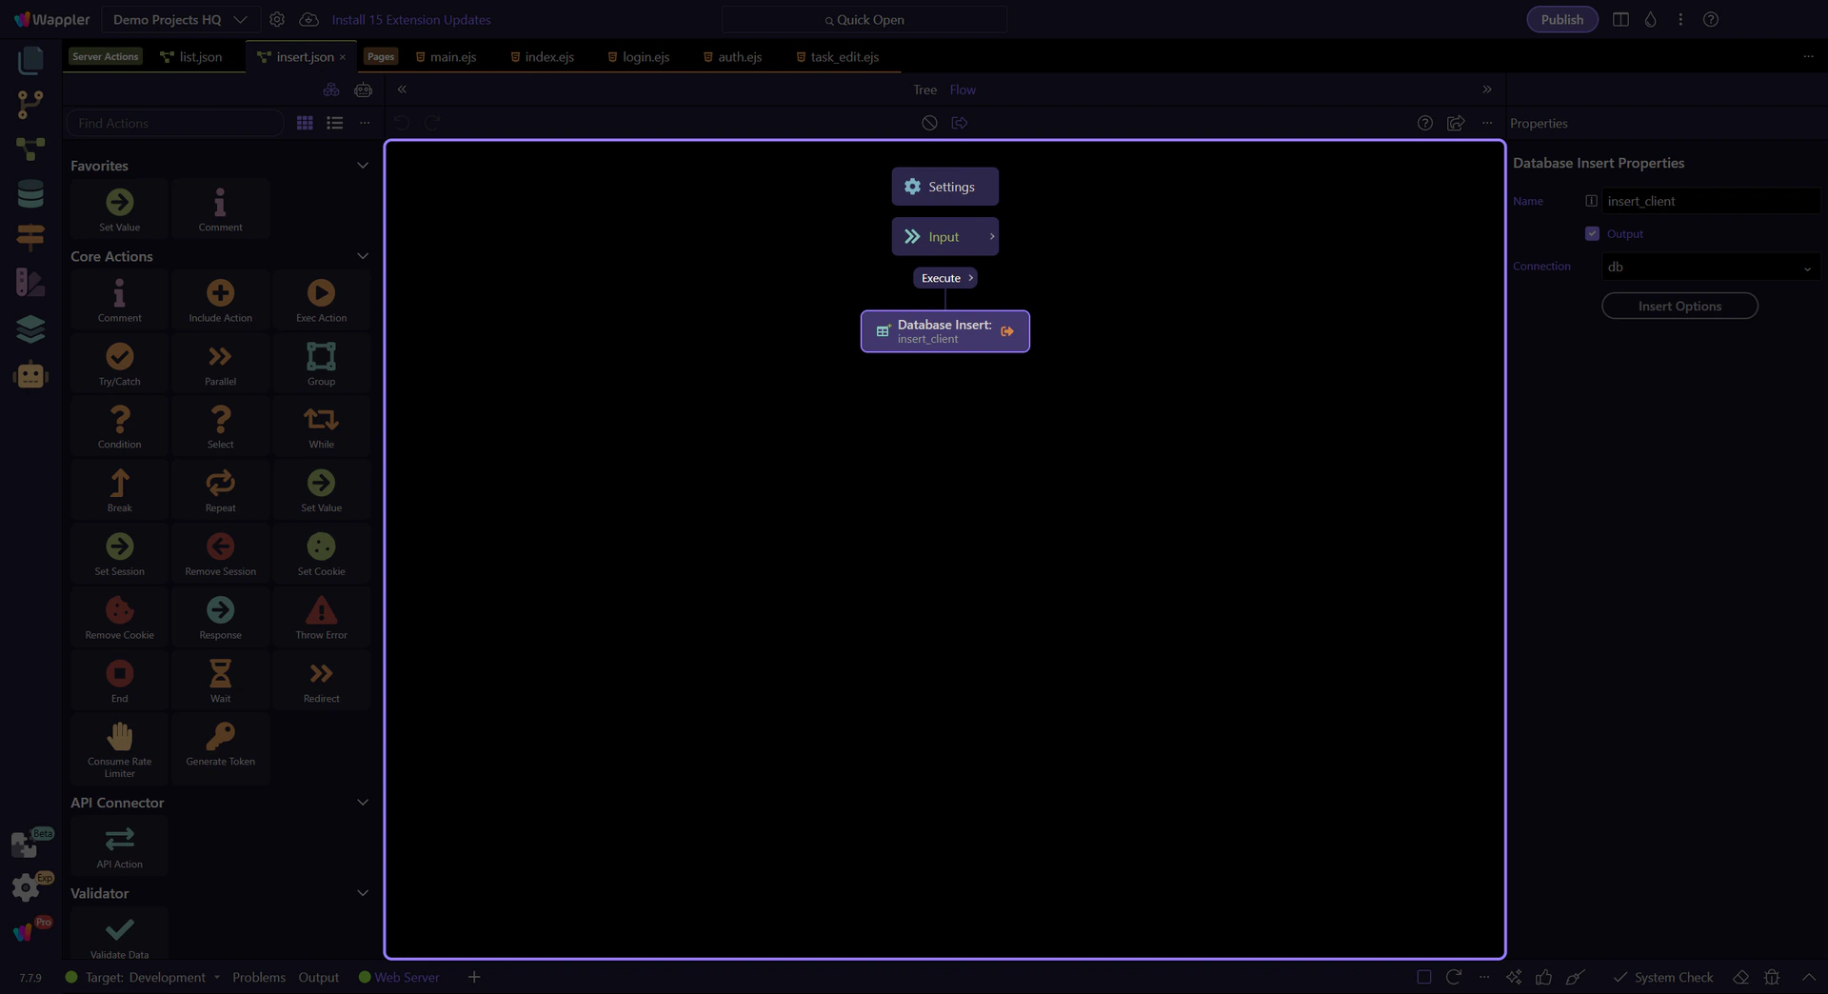Select the Try/Catch action icon
1828x994 pixels.
click(119, 358)
